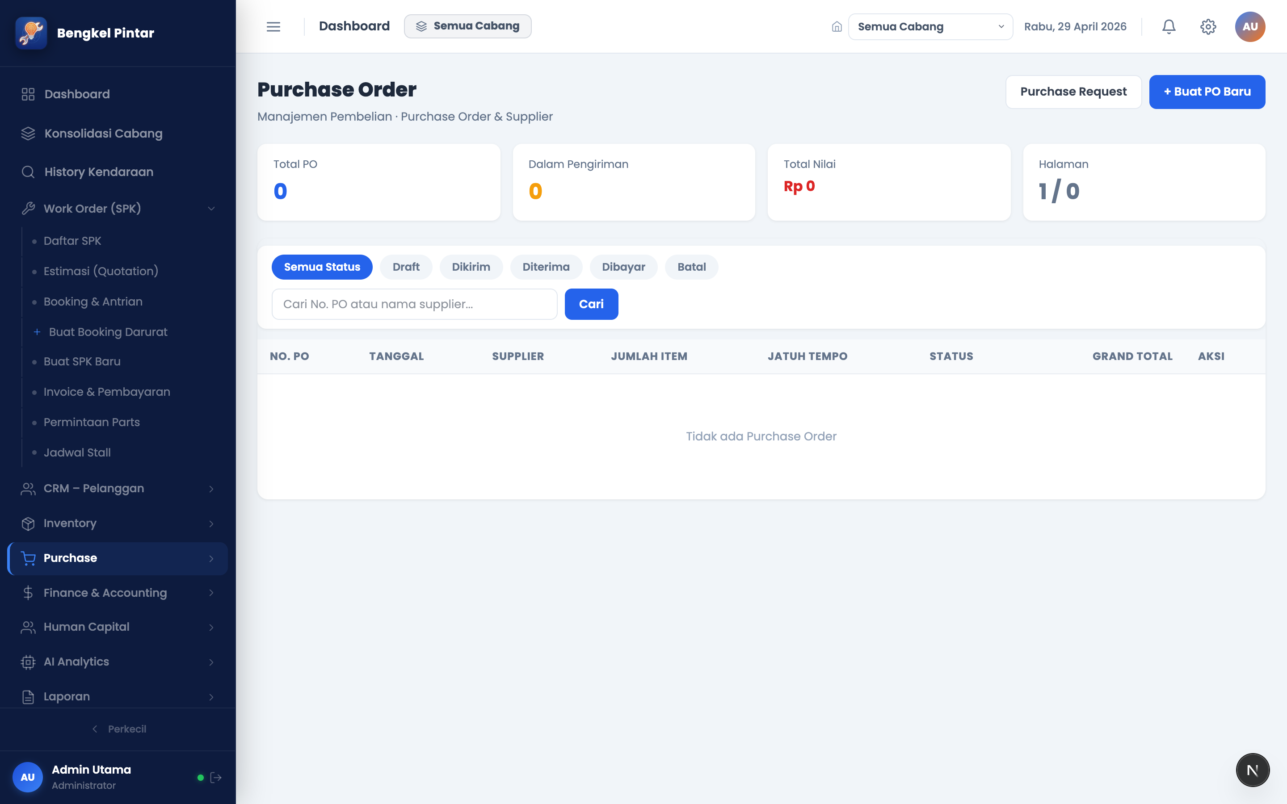
Task: Click the plus icon of Buat Booking Darurat
Action: point(37,332)
